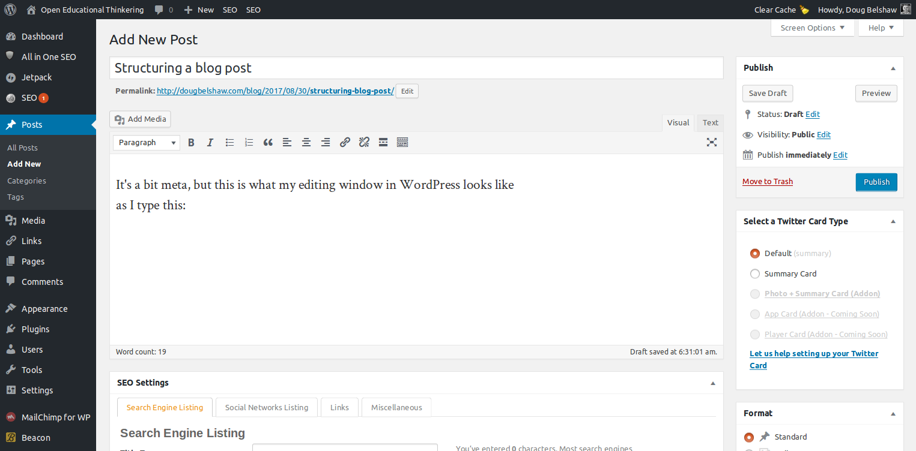Image resolution: width=916 pixels, height=451 pixels.
Task: Insert the Read More tag
Action: (x=383, y=142)
